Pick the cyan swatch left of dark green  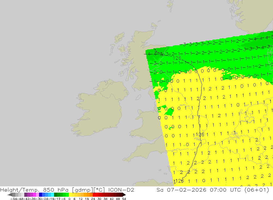(52, 195)
